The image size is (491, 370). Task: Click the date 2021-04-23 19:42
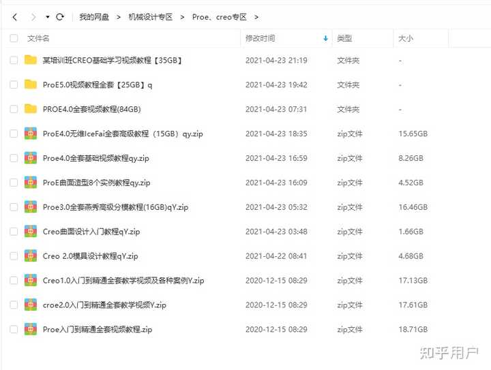click(276, 84)
